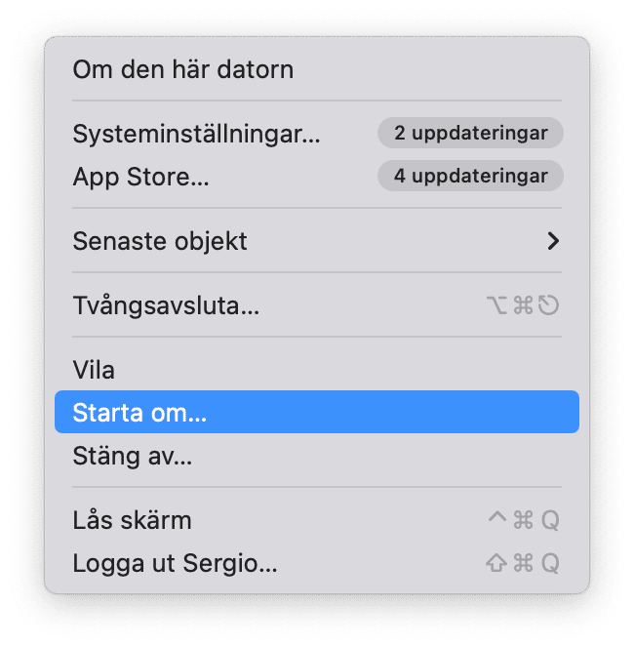Choose Logga ut Sergio

[175, 563]
